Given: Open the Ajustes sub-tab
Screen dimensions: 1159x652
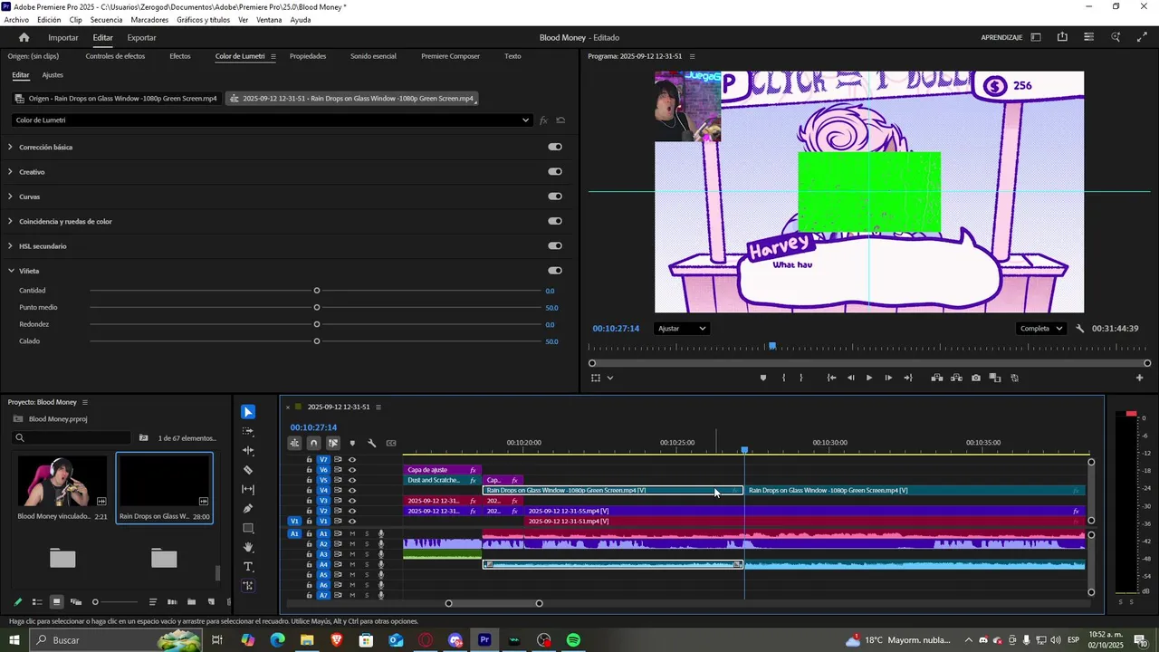Looking at the screenshot, I should pos(53,75).
